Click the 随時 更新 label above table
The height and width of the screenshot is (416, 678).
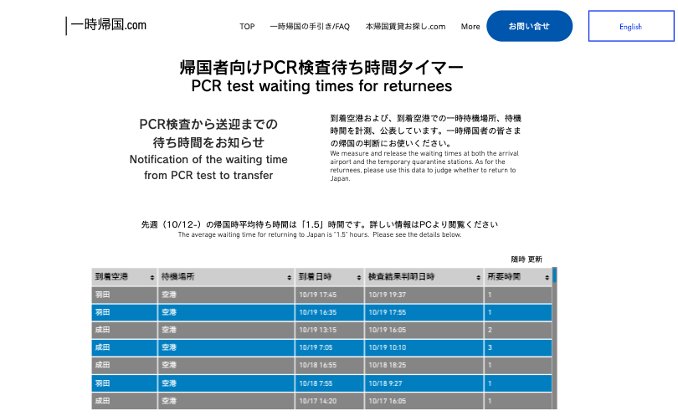pyautogui.click(x=526, y=259)
